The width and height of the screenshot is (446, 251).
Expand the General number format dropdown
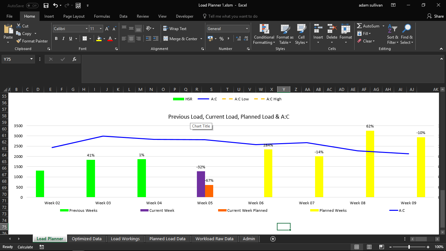pyautogui.click(x=247, y=29)
